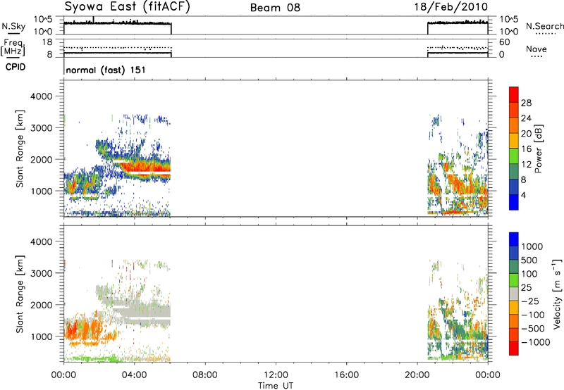Click the '4000' tick on velocity panel axis
Viewport: 564px width, 390px height.
tap(41, 241)
